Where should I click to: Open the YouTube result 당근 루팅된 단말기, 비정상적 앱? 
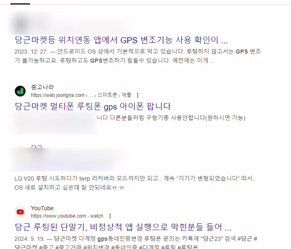coord(123,227)
